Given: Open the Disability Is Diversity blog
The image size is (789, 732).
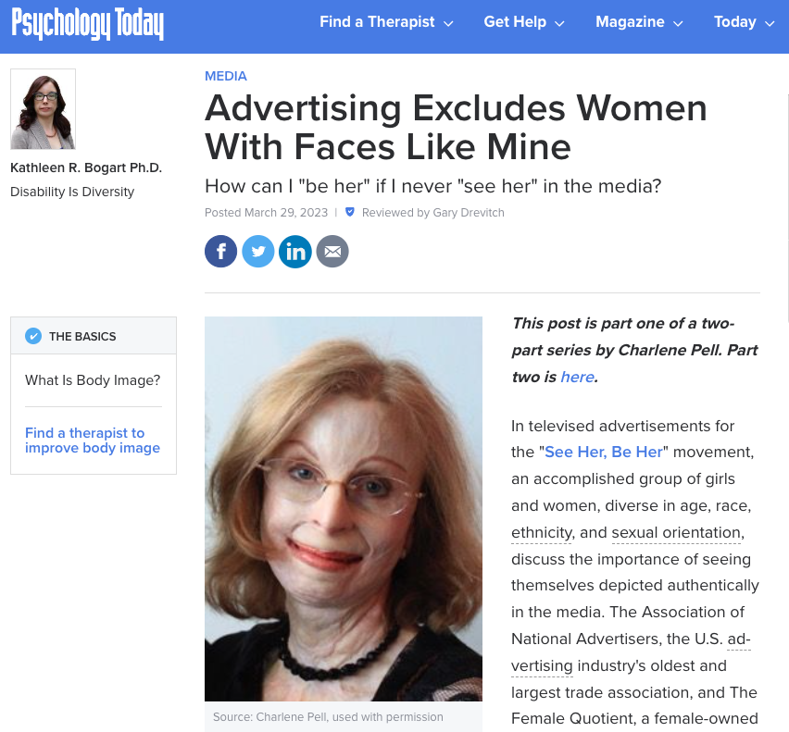Looking at the screenshot, I should (x=72, y=192).
